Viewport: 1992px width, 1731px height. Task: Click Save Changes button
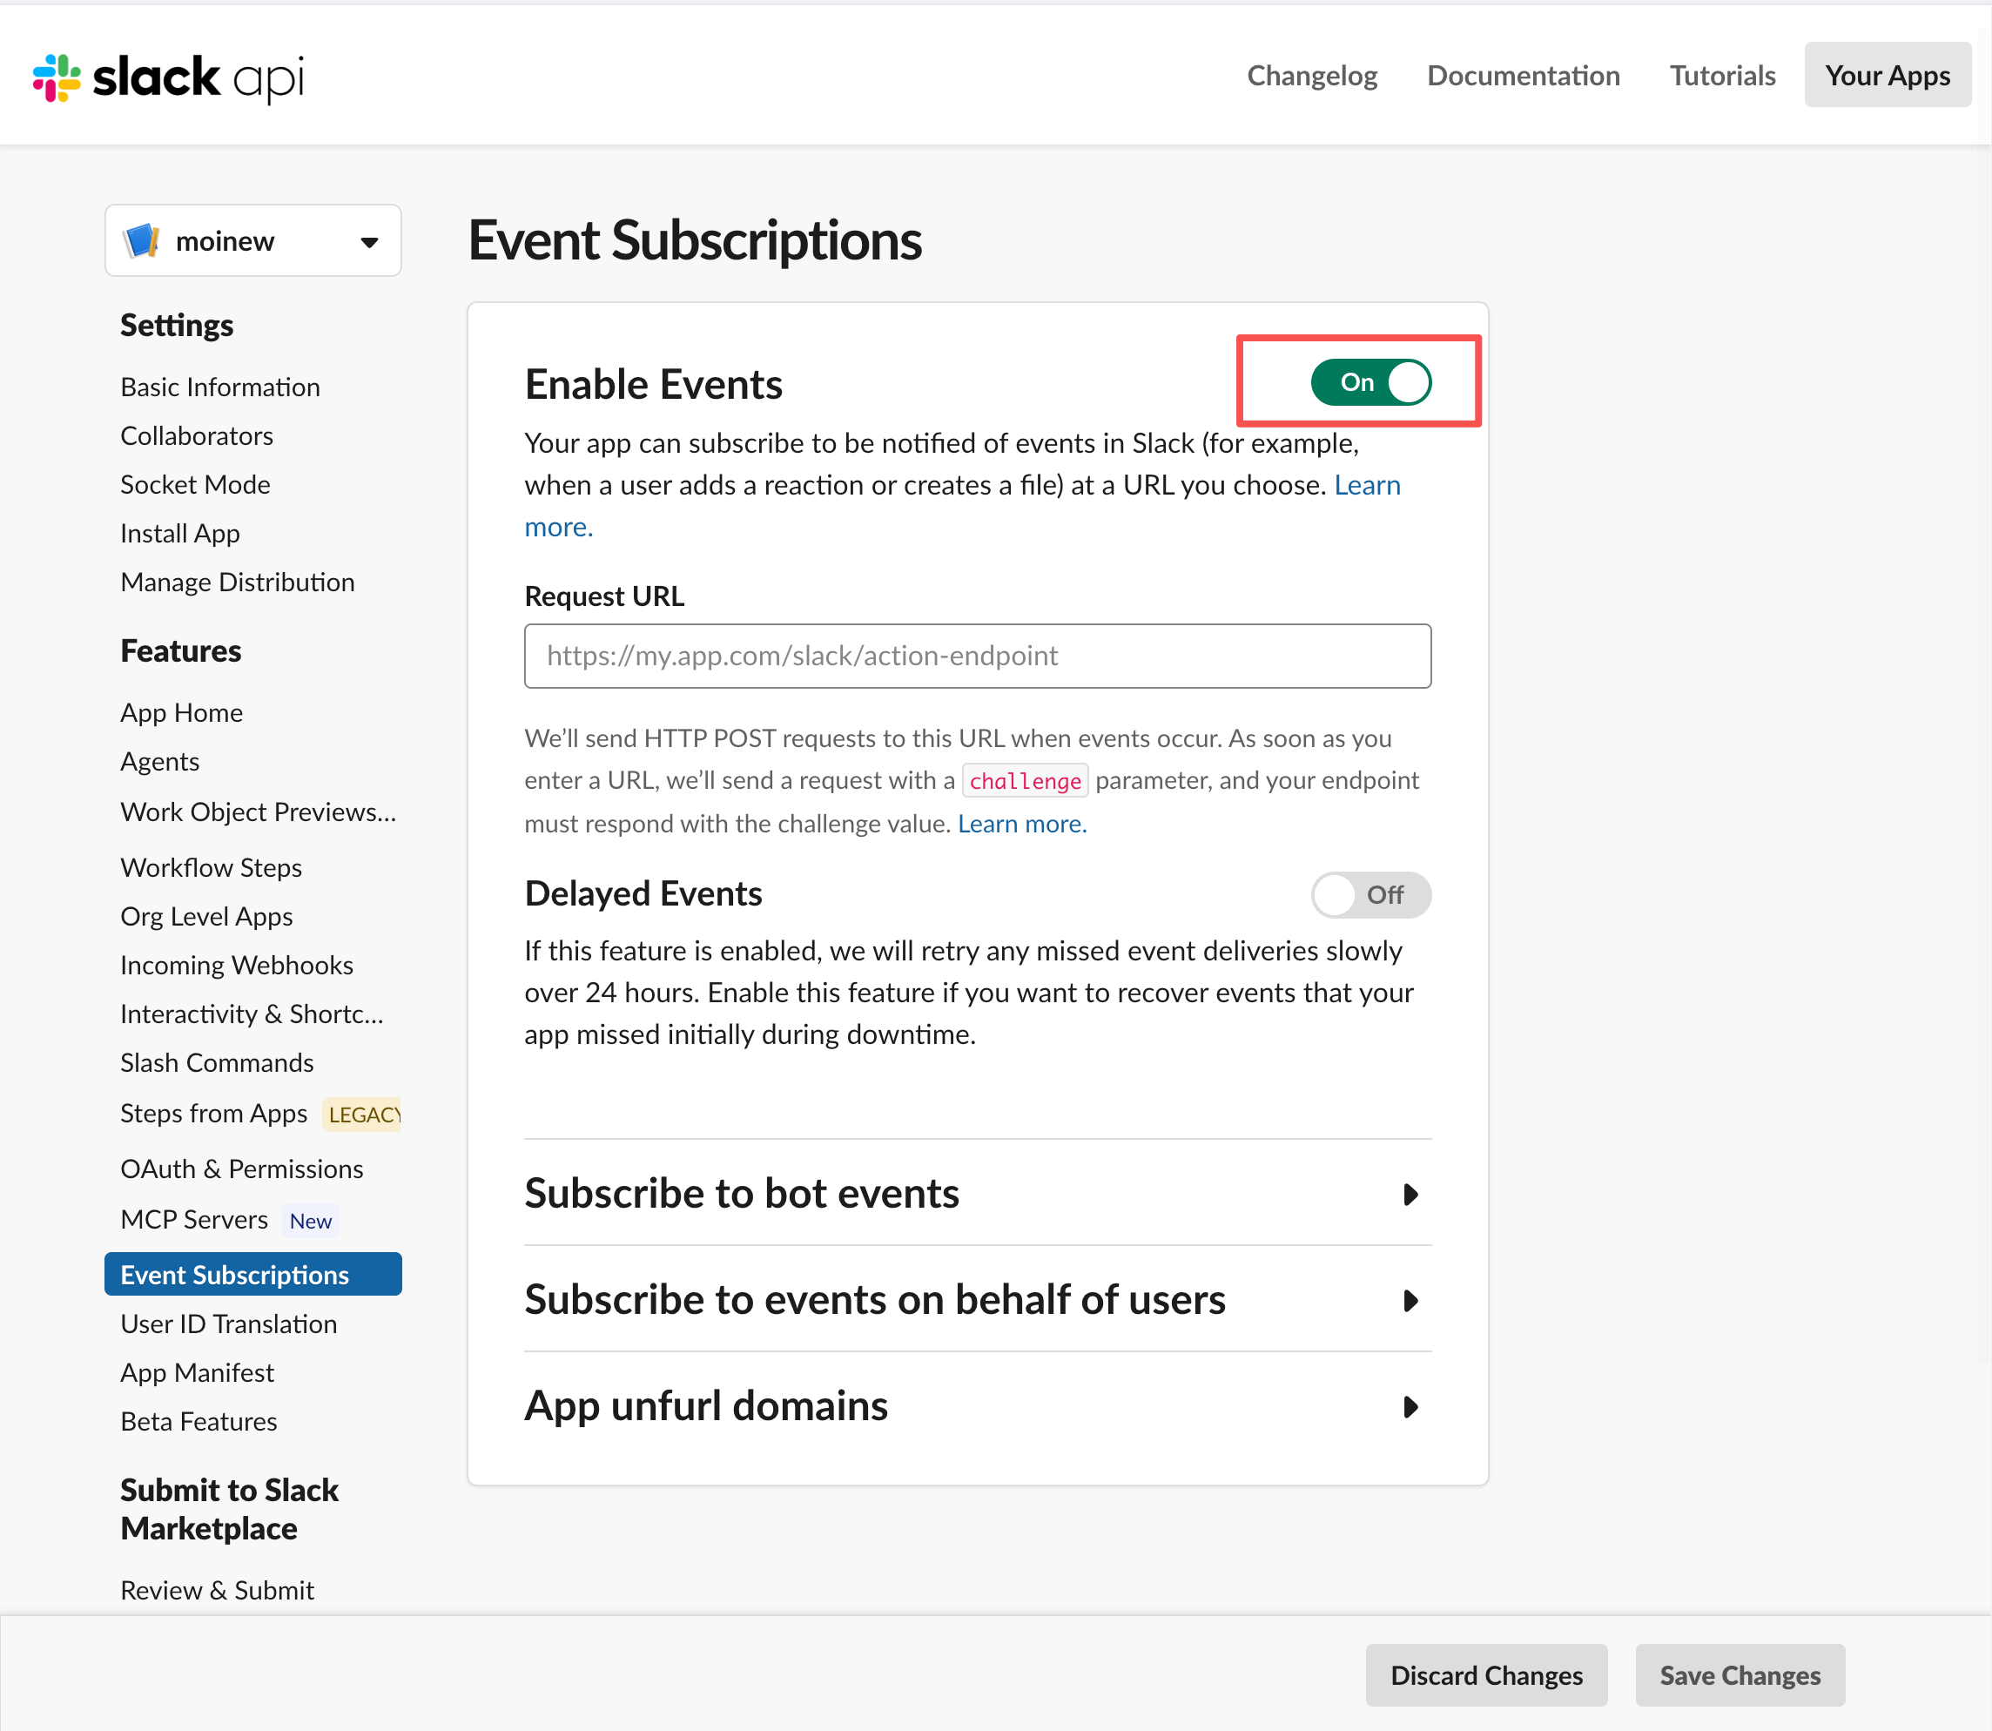click(1740, 1675)
